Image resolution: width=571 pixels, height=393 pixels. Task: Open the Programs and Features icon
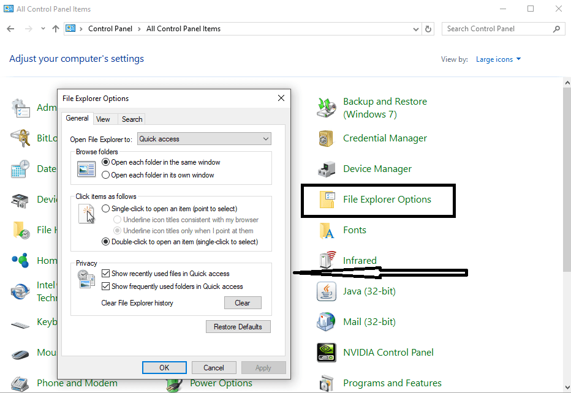point(327,383)
